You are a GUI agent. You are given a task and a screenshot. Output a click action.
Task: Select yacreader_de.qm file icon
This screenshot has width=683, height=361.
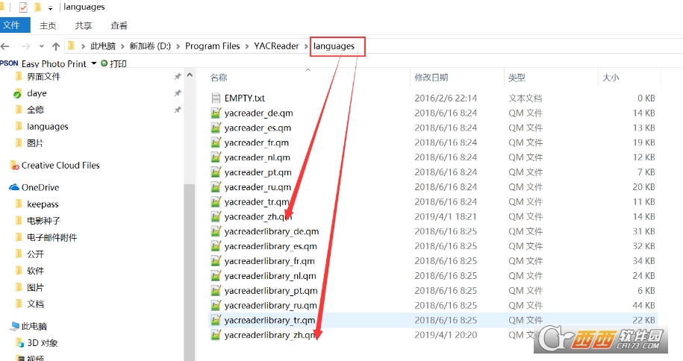(216, 113)
